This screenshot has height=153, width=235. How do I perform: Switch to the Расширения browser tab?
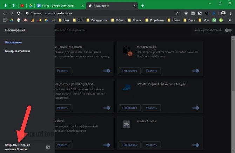(112, 6)
